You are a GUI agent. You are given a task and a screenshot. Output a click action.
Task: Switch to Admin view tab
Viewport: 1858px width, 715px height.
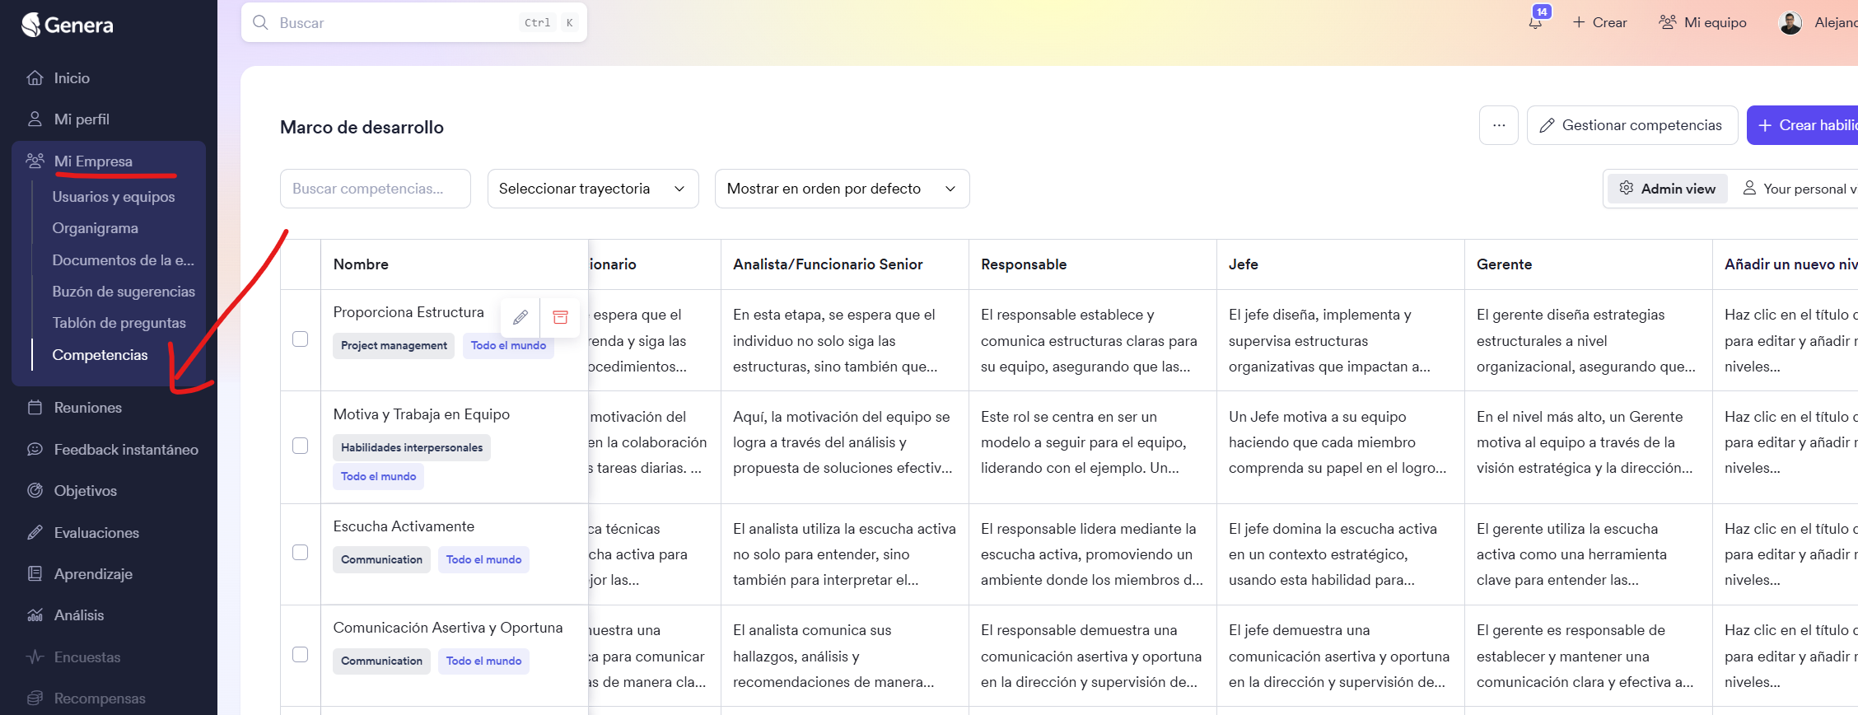pos(1668,189)
